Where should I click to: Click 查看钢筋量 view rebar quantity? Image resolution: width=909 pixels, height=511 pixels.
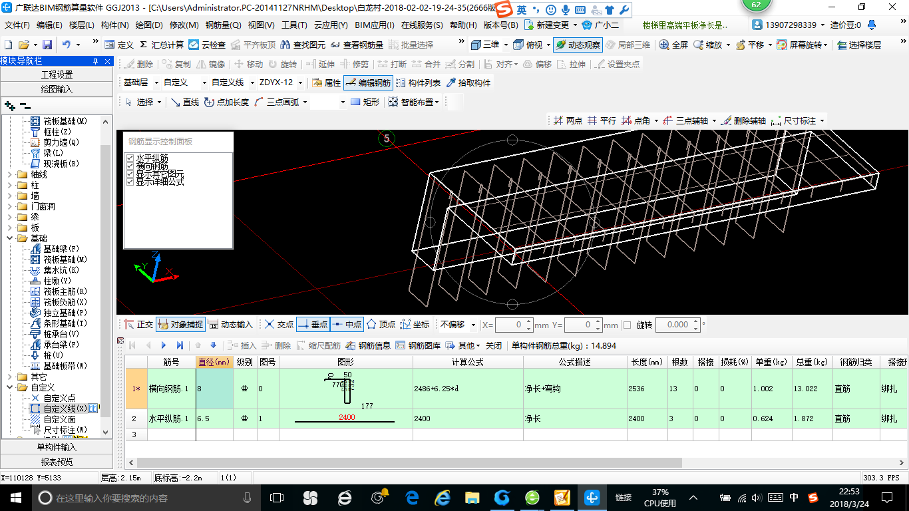click(357, 45)
